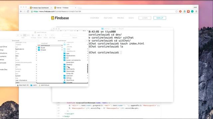Switch Finder to icon view
The height and width of the screenshot is (119, 213).
tap(18, 35)
